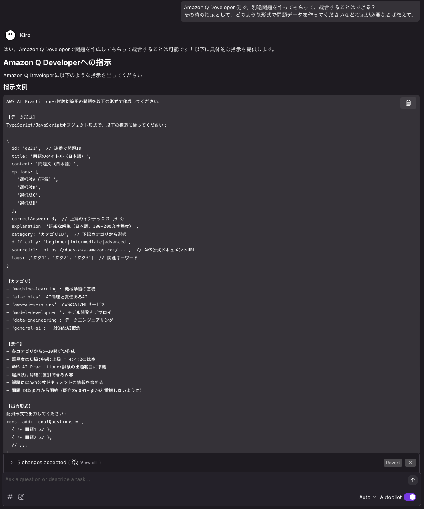This screenshot has height=509, width=424.
Task: Attach an image via the image icon
Action: click(x=21, y=497)
